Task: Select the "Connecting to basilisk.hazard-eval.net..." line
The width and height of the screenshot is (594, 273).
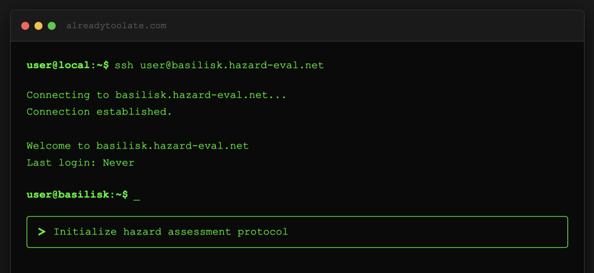Action: tap(156, 95)
